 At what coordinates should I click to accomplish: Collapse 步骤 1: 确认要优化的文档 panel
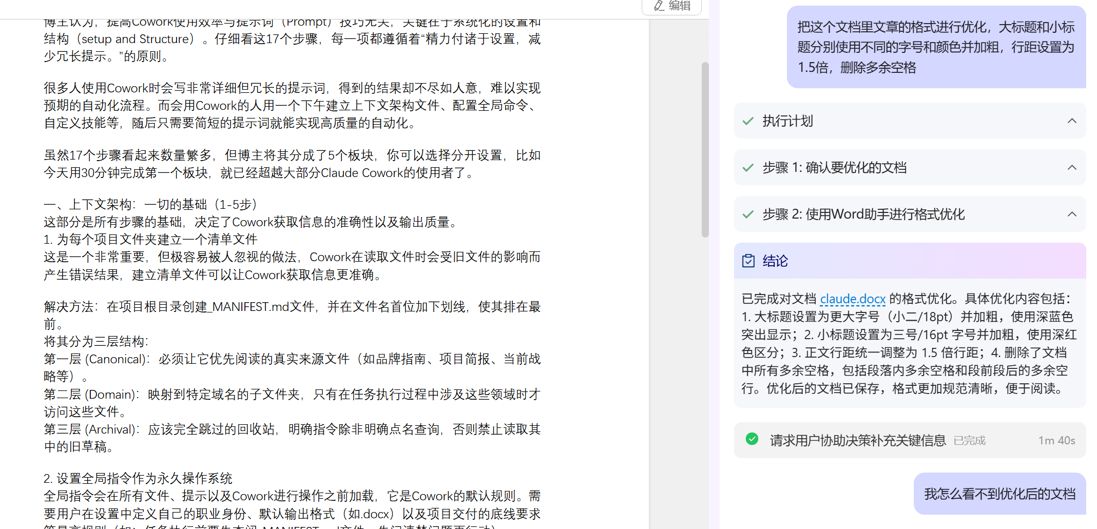click(1072, 167)
